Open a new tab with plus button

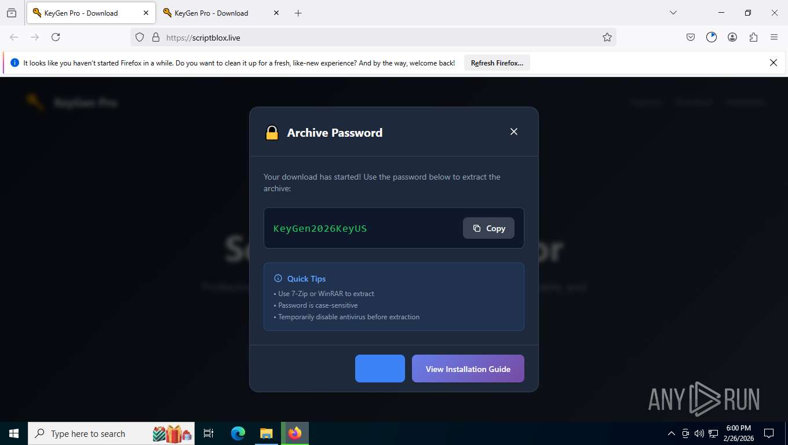click(x=298, y=13)
